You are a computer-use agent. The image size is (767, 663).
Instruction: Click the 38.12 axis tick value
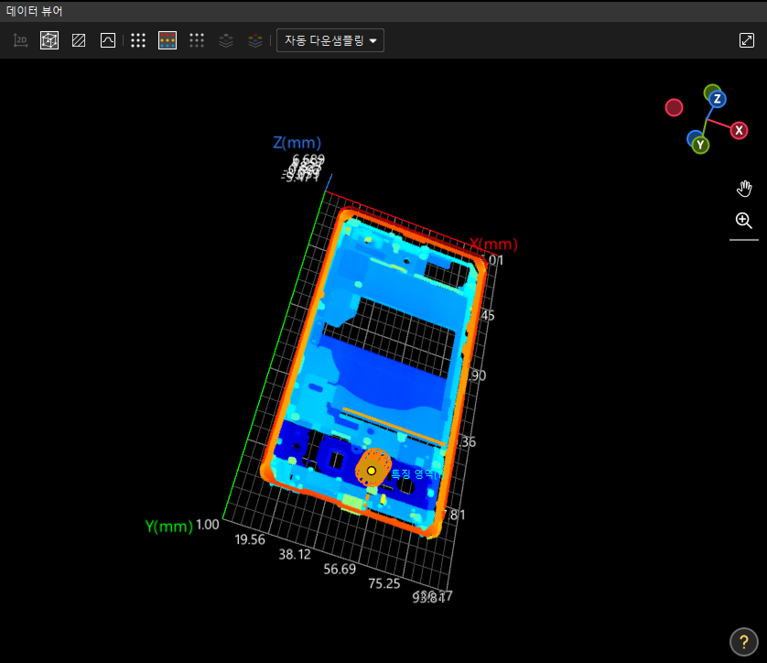tap(295, 554)
